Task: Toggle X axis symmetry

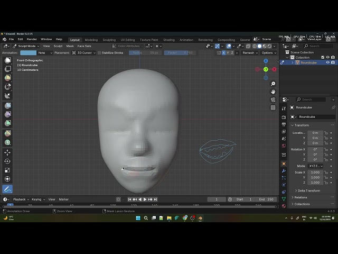Action: [223, 53]
